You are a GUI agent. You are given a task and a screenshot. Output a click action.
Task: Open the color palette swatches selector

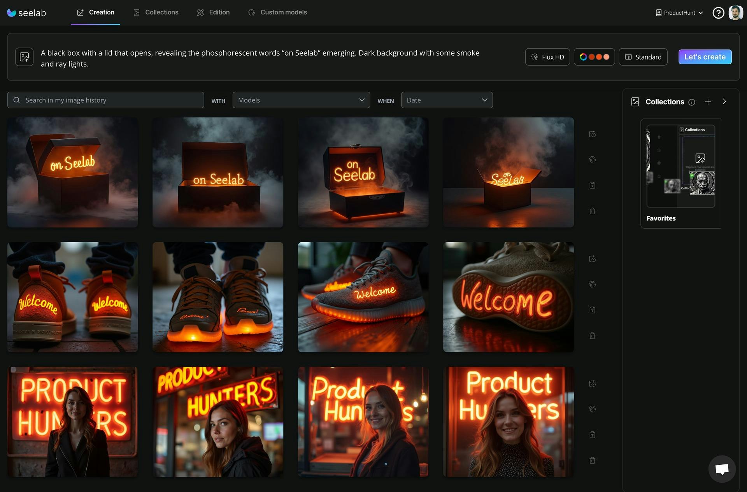click(x=594, y=57)
